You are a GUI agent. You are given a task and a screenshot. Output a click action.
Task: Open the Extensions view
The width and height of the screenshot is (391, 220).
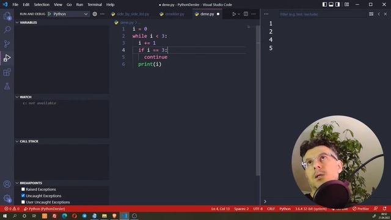(x=7, y=72)
